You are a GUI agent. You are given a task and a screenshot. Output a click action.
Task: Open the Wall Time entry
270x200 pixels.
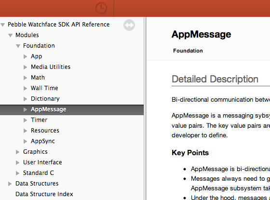(44, 88)
